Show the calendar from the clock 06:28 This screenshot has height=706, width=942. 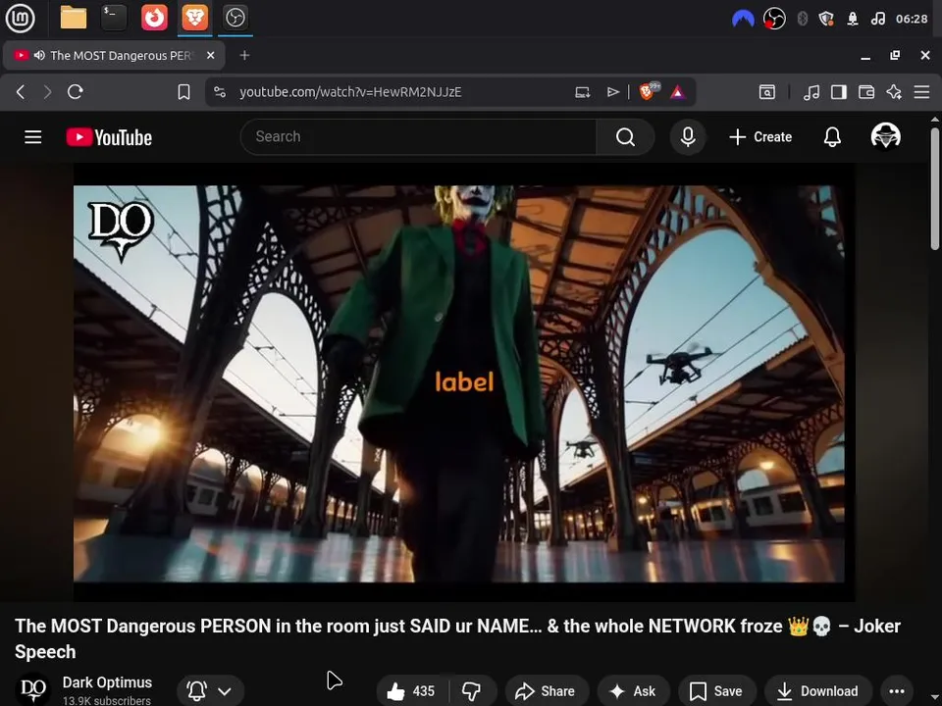point(912,19)
